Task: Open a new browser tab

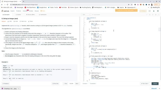Action: [23, 1]
